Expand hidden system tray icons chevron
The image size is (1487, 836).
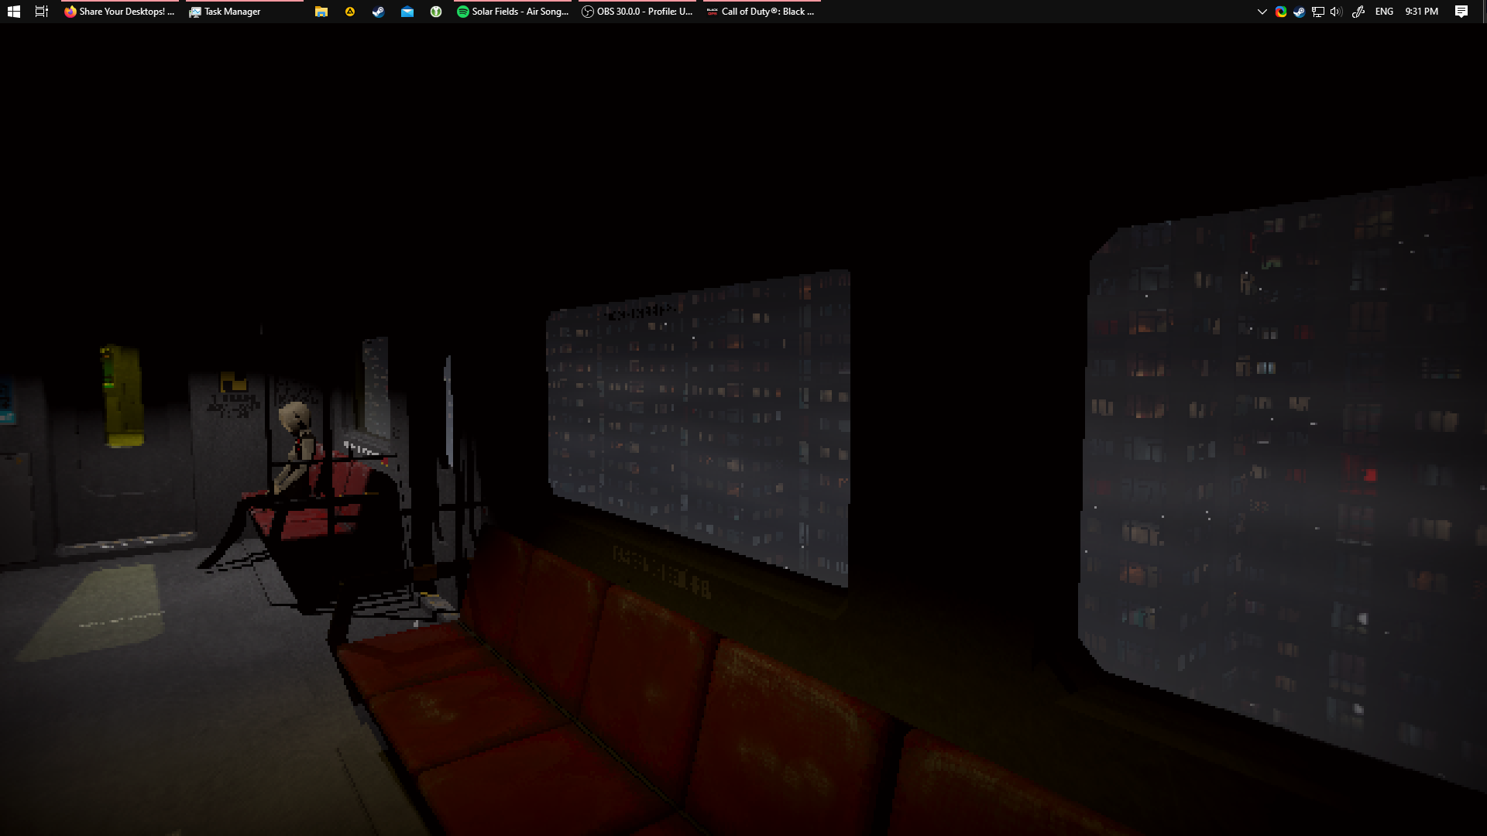(x=1262, y=12)
